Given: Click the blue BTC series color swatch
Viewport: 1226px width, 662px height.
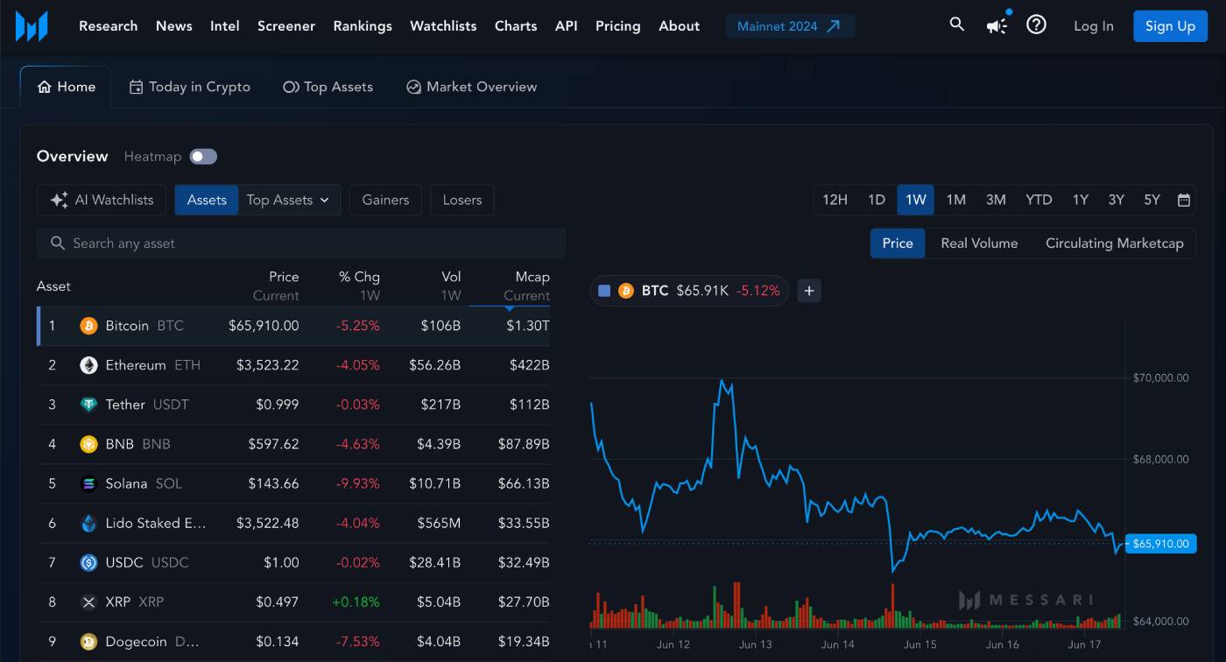Looking at the screenshot, I should [604, 291].
